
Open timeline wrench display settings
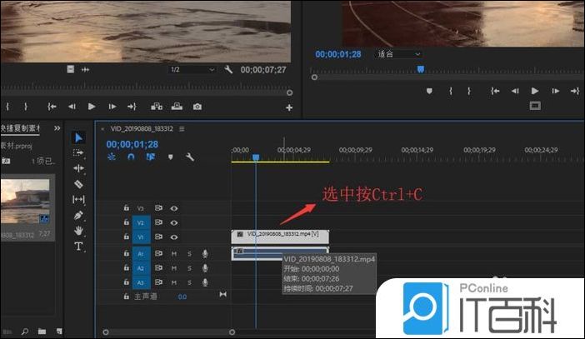[190, 157]
